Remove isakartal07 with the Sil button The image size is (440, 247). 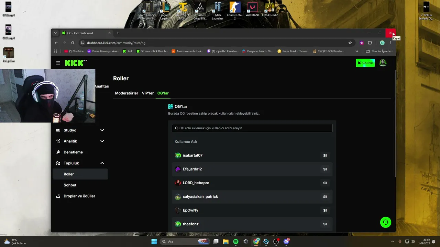point(325,155)
